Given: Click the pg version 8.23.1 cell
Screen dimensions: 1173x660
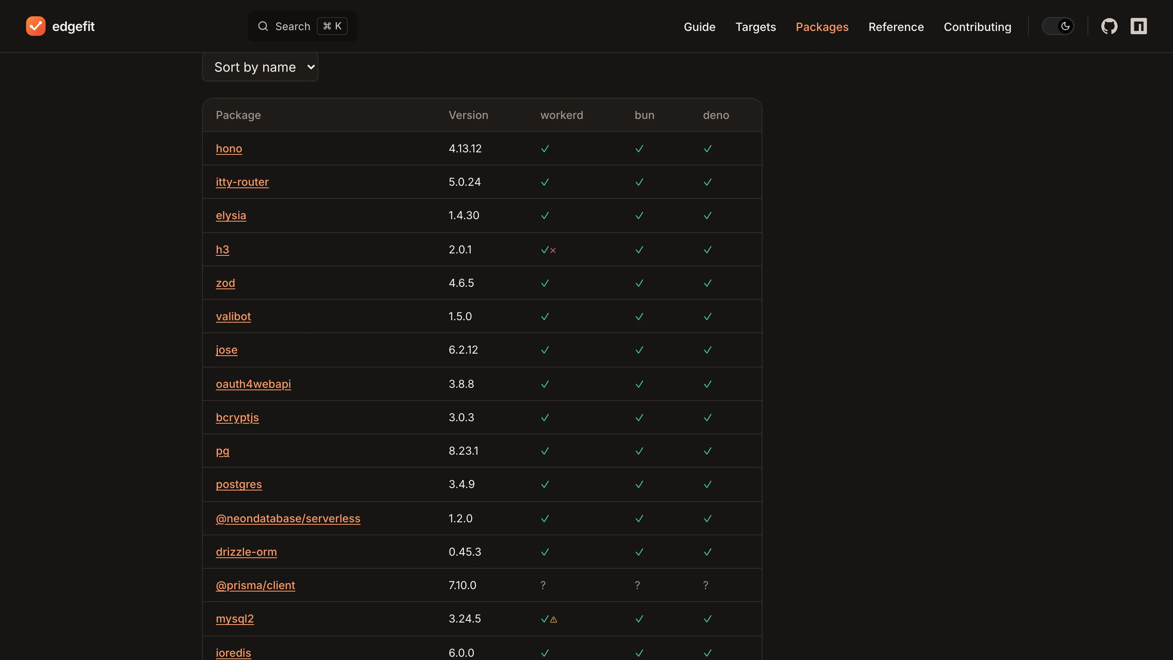Looking at the screenshot, I should pos(463,451).
